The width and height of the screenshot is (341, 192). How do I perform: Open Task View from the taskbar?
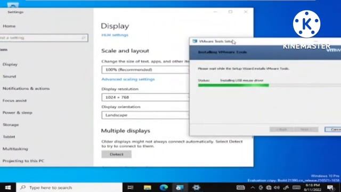[131, 187]
